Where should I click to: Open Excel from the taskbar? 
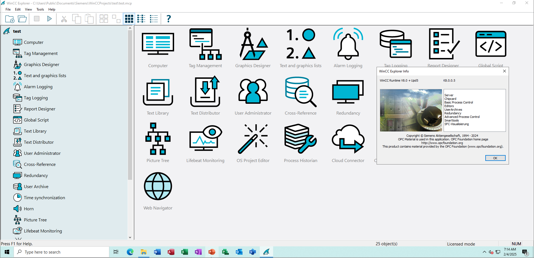pyautogui.click(x=184, y=252)
